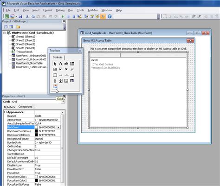Viewport: 220px width, 186px height.
Task: Click the Insert UserForm toolbar icon
Action: [13, 16]
